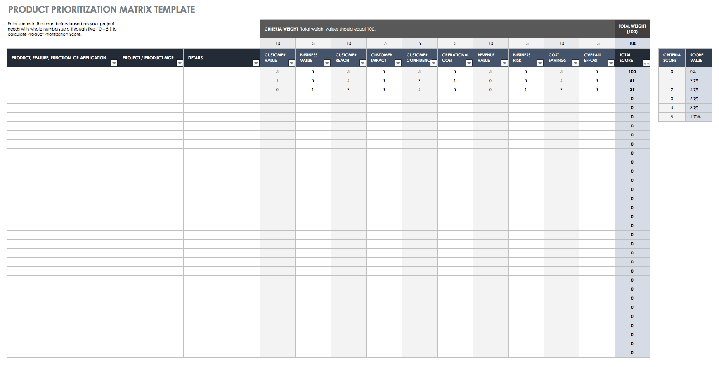Select the 60% score value cell
719x367 pixels.
698,99
